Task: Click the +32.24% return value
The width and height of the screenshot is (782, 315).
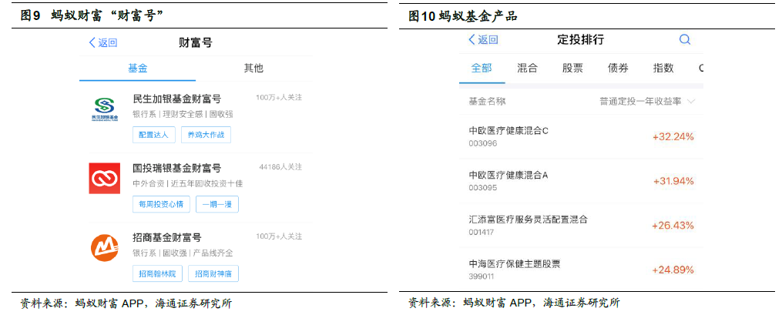Action: [673, 136]
